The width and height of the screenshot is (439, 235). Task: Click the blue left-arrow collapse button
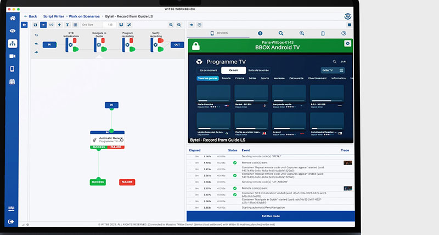pos(24,25)
